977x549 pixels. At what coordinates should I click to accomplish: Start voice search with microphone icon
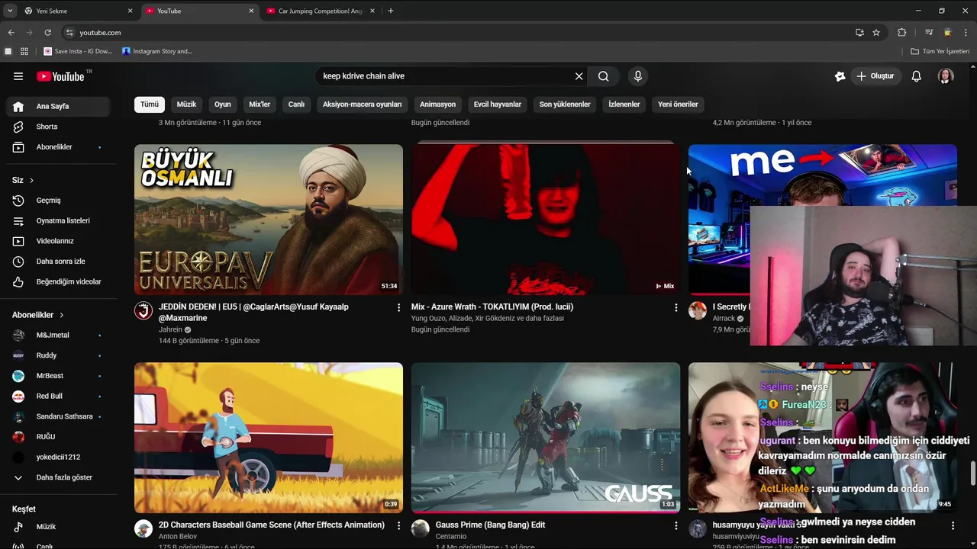[x=638, y=76]
